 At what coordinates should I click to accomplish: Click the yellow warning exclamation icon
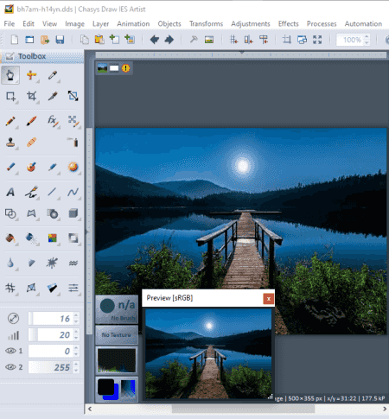125,68
